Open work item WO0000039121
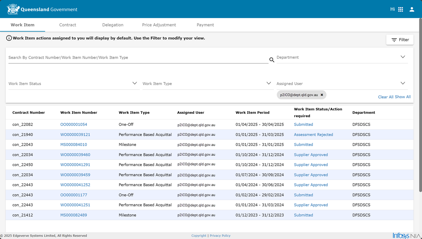The image size is (422, 239). point(75,134)
